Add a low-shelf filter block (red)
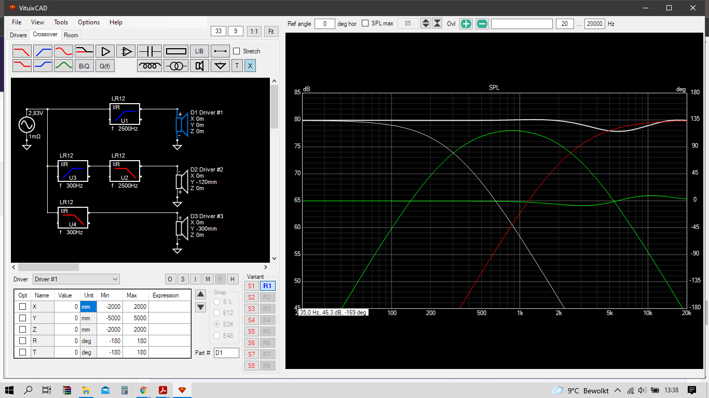 click(x=22, y=66)
